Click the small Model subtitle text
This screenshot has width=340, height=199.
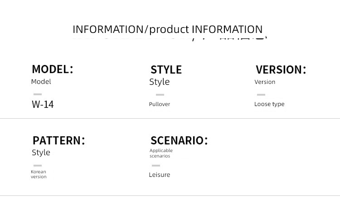coord(41,82)
